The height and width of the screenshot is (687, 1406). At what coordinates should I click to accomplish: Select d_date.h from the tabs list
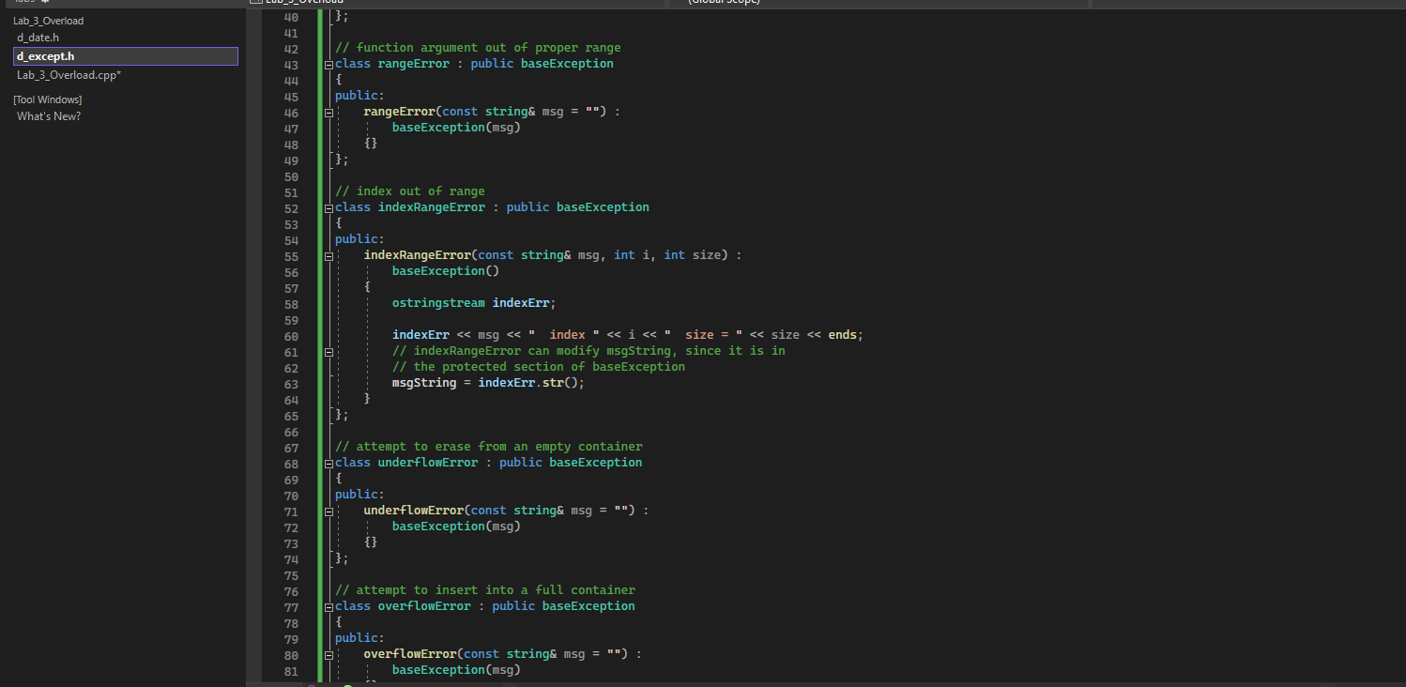coord(38,38)
